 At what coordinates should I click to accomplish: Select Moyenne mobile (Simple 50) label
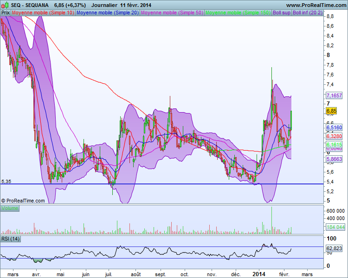172,13
